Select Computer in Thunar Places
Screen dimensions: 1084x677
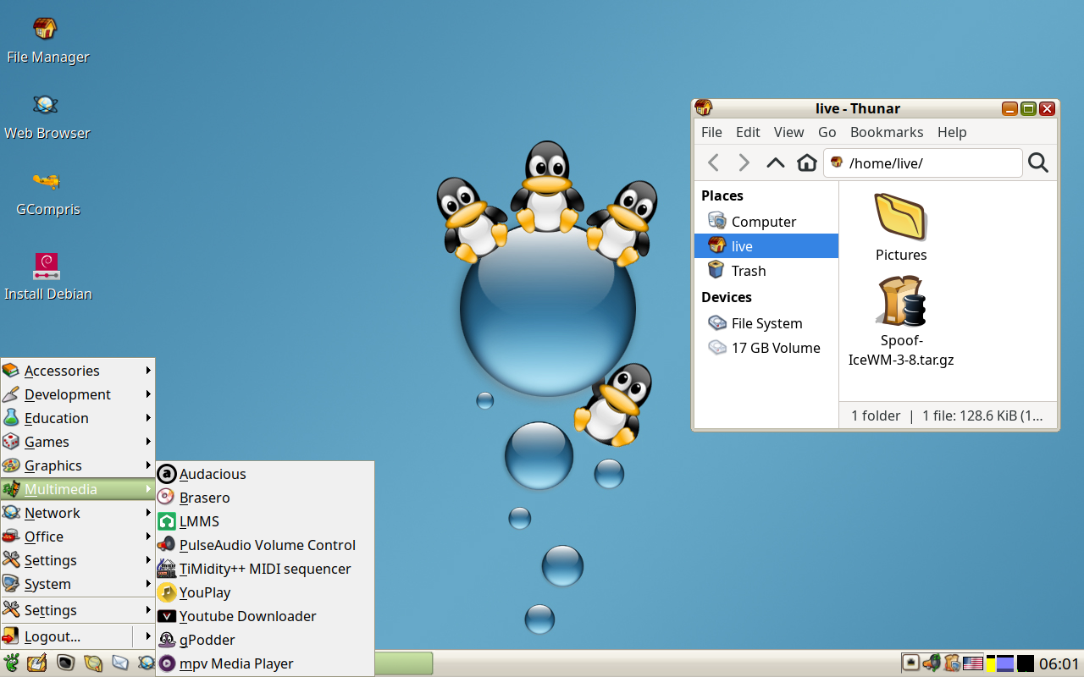click(766, 222)
